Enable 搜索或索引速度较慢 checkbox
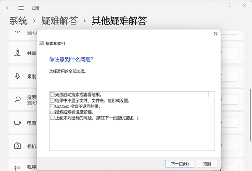The width and height of the screenshot is (252, 171). [52, 112]
